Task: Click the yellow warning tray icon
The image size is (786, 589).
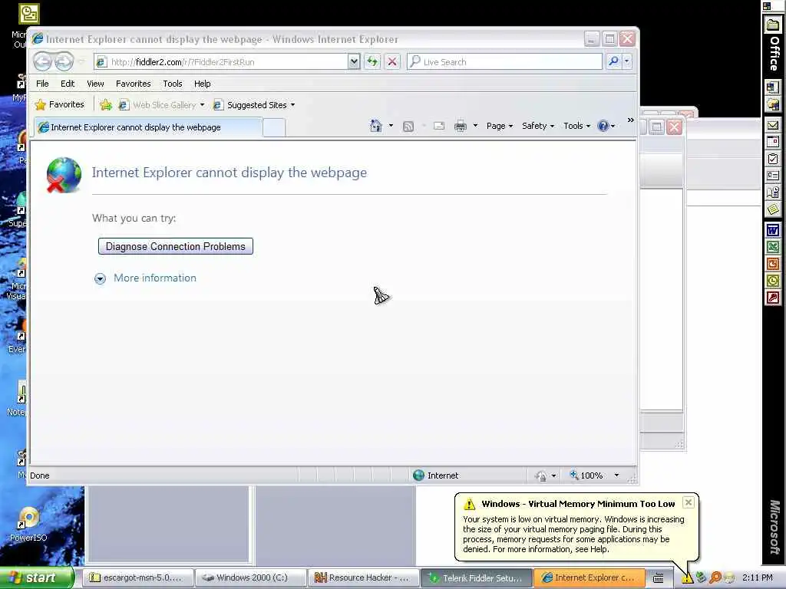Action: (x=687, y=578)
